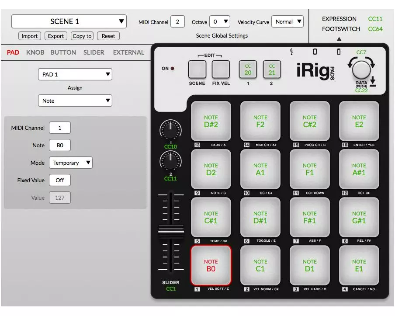Select pad 13 with note D#2
395x316 pixels.
tap(211, 121)
